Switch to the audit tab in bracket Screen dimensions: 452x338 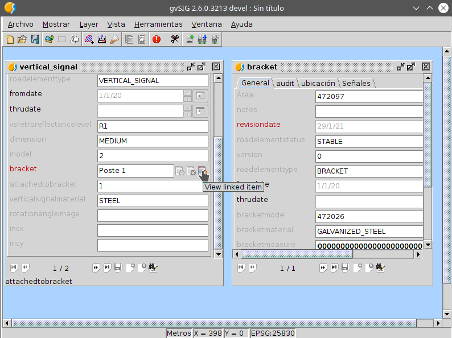click(x=285, y=83)
